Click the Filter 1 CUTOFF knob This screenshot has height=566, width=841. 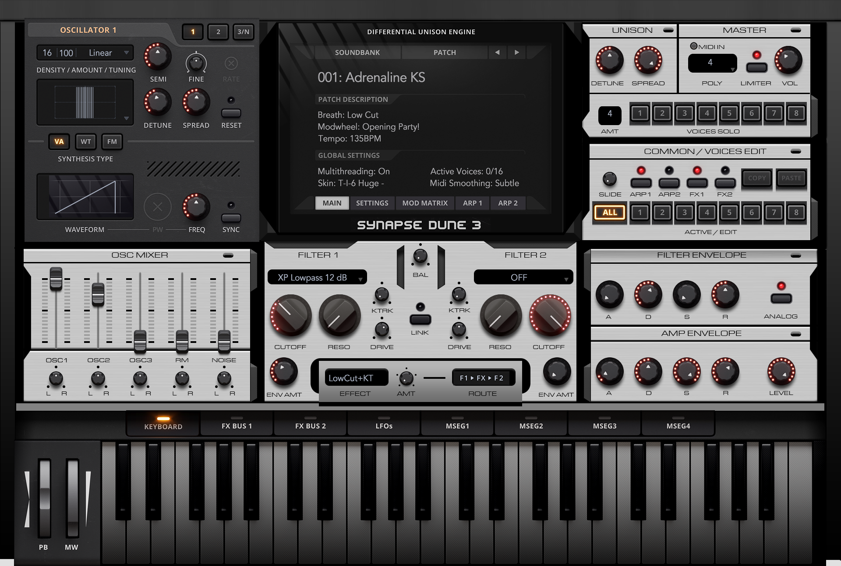click(290, 316)
